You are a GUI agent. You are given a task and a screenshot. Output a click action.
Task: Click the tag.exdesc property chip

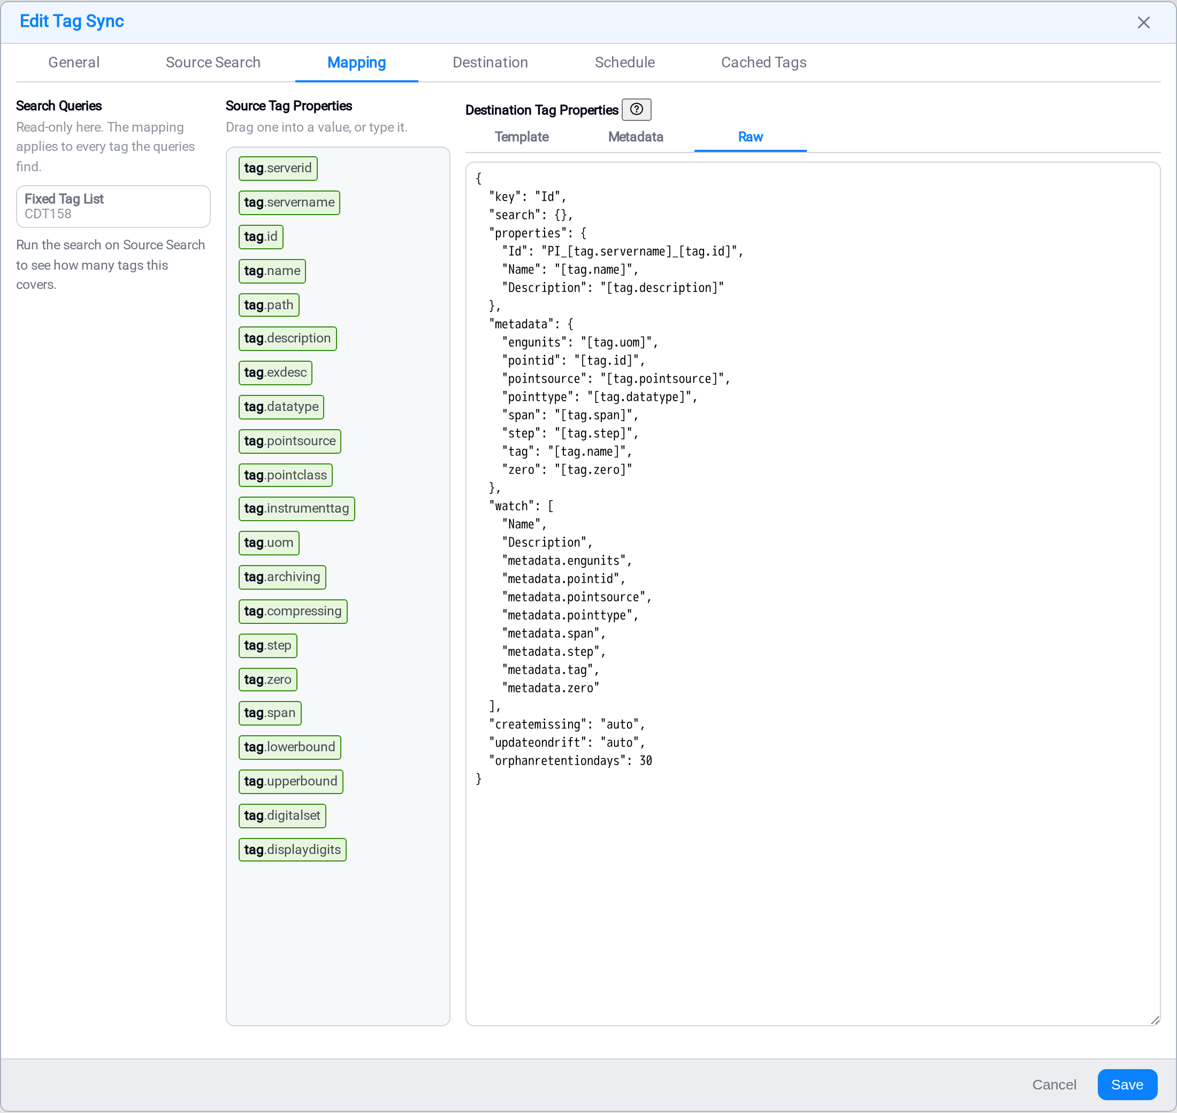tap(274, 372)
